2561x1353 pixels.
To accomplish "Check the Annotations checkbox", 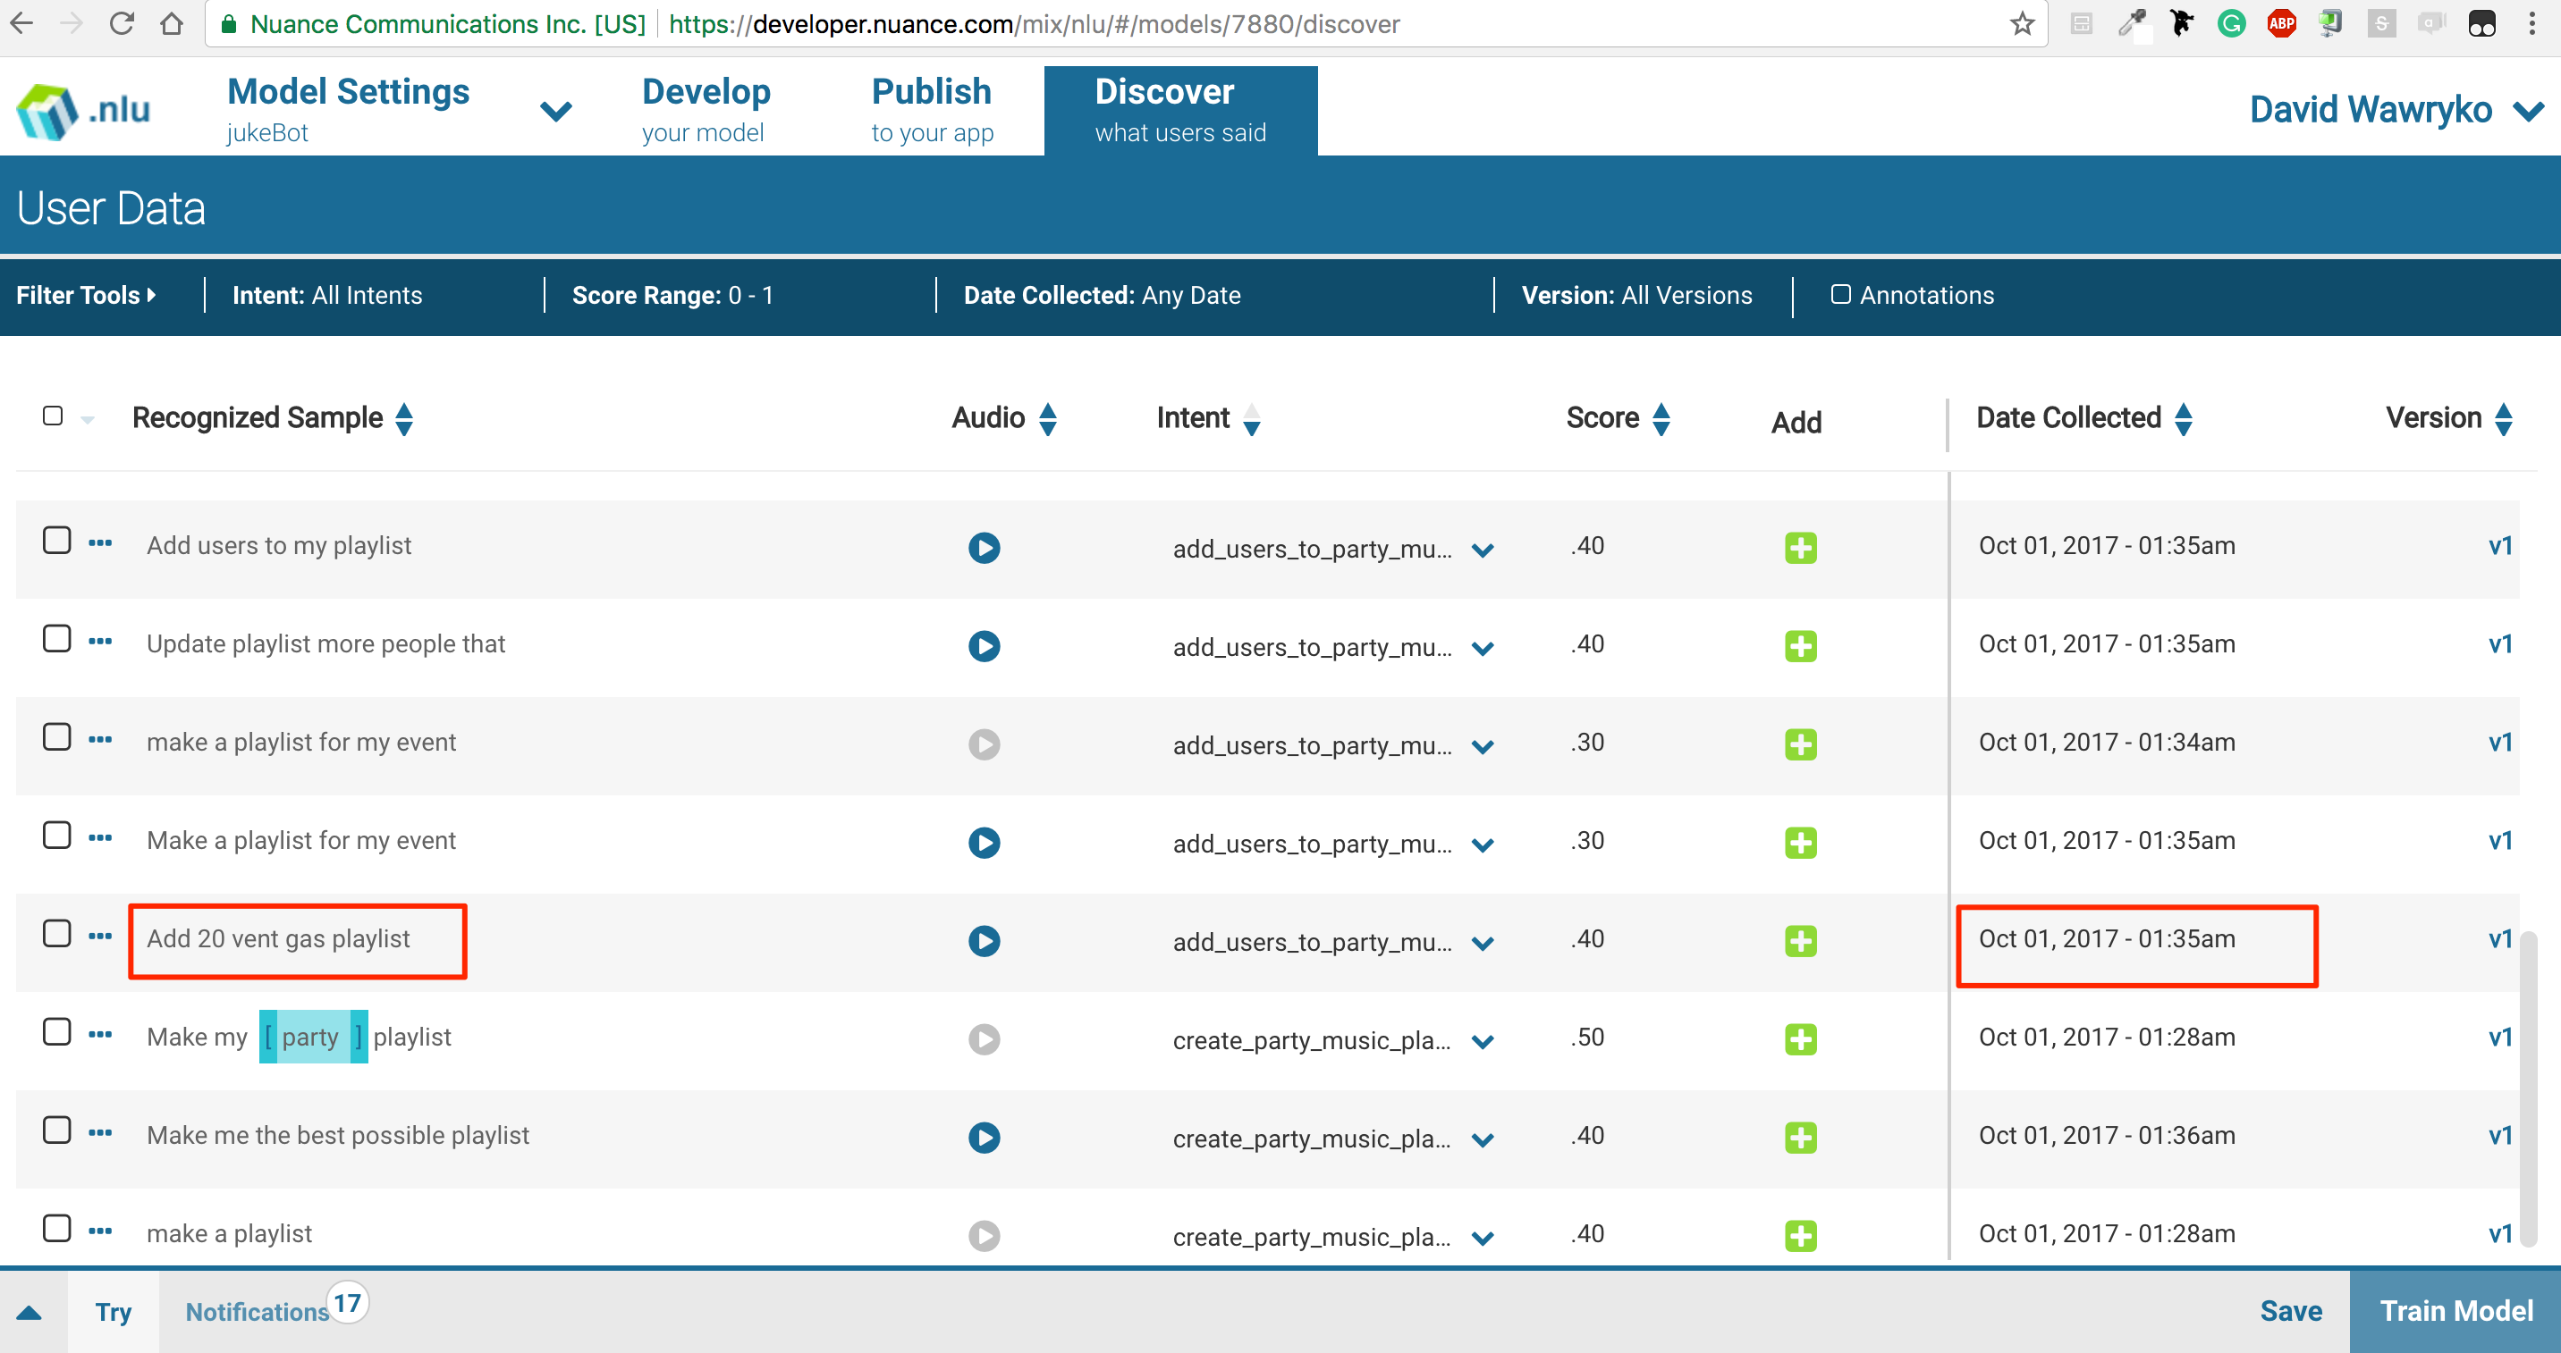I will [x=1840, y=295].
